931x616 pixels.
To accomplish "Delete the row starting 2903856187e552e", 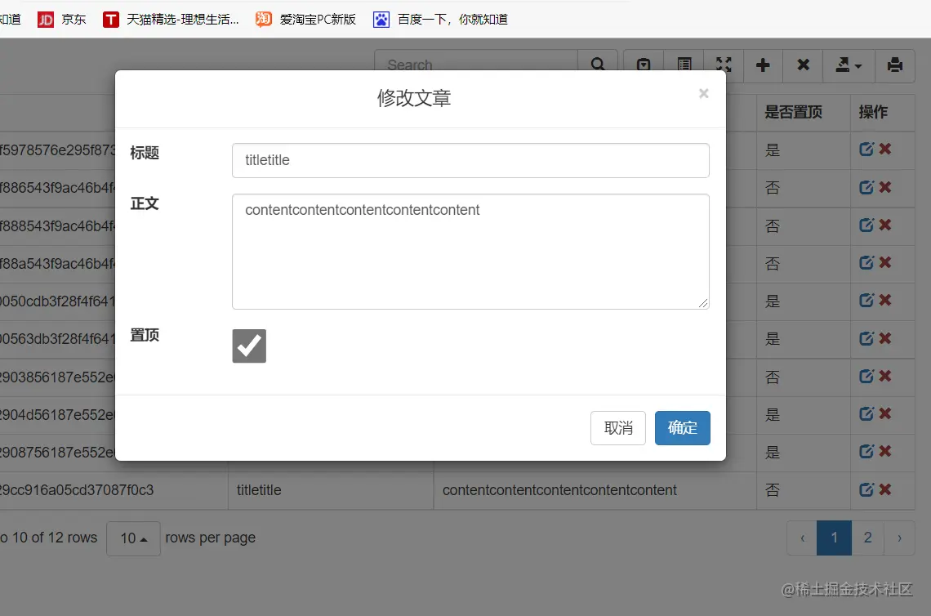I will (885, 376).
